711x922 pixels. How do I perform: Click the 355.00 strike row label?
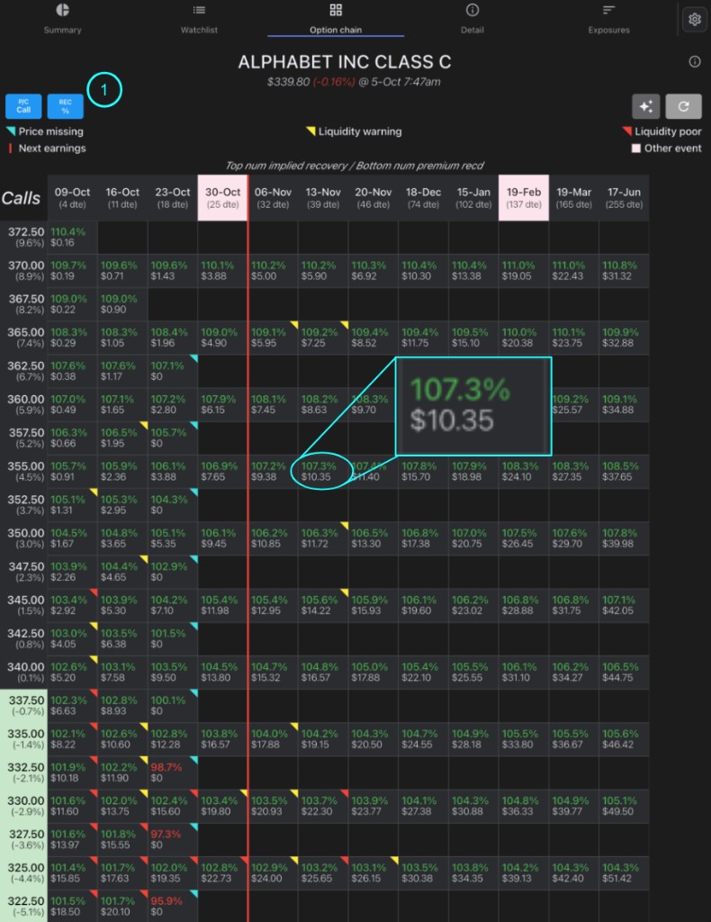[24, 471]
